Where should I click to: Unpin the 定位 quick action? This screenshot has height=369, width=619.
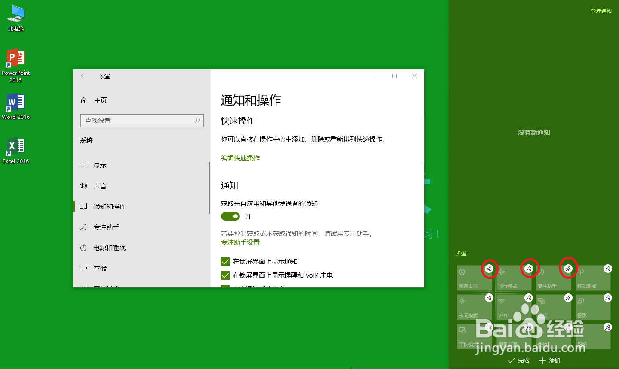pos(568,327)
